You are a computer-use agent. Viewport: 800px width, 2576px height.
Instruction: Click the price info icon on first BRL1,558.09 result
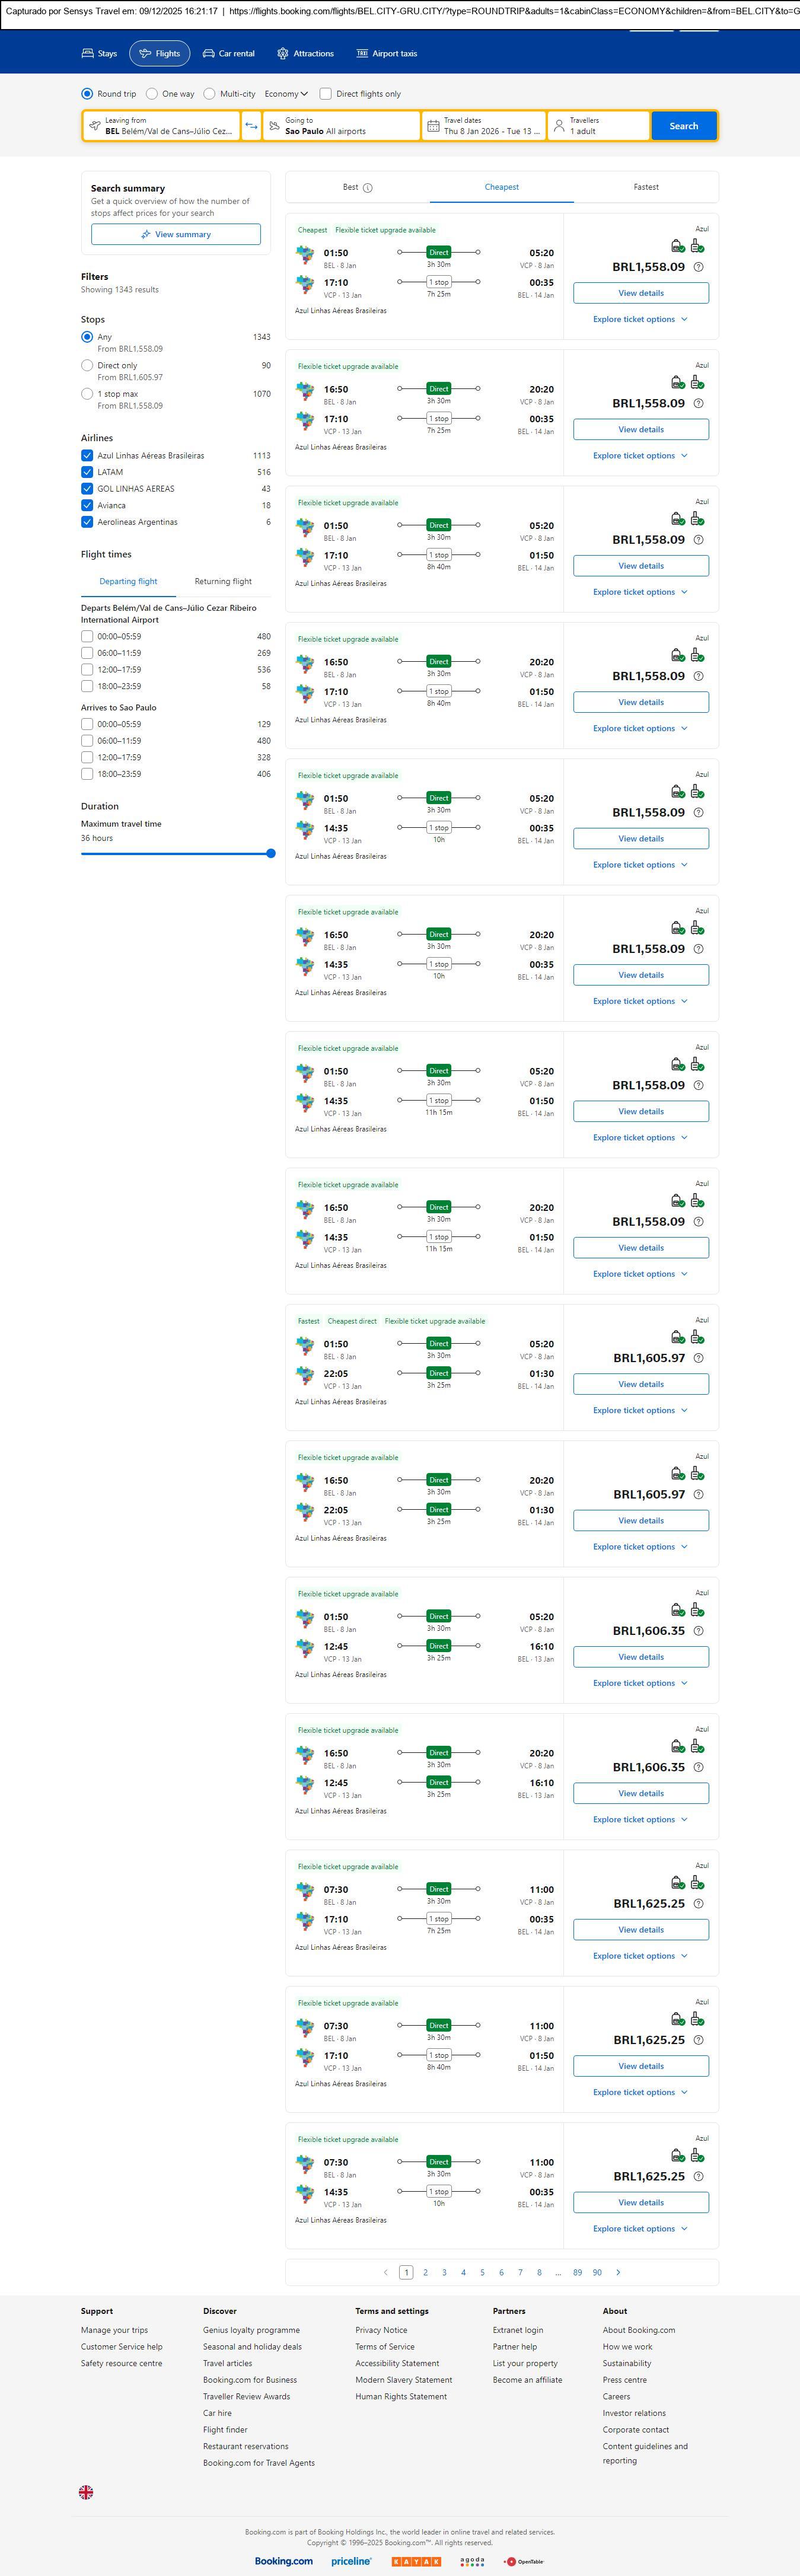pyautogui.click(x=698, y=267)
